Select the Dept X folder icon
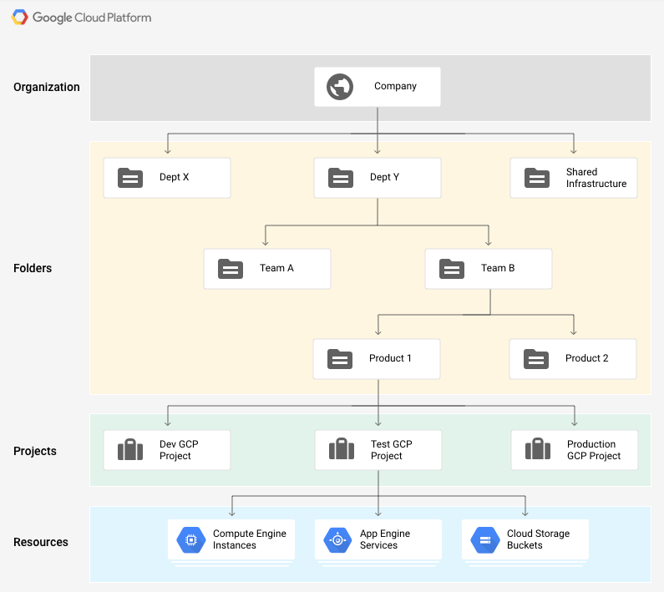 click(130, 178)
